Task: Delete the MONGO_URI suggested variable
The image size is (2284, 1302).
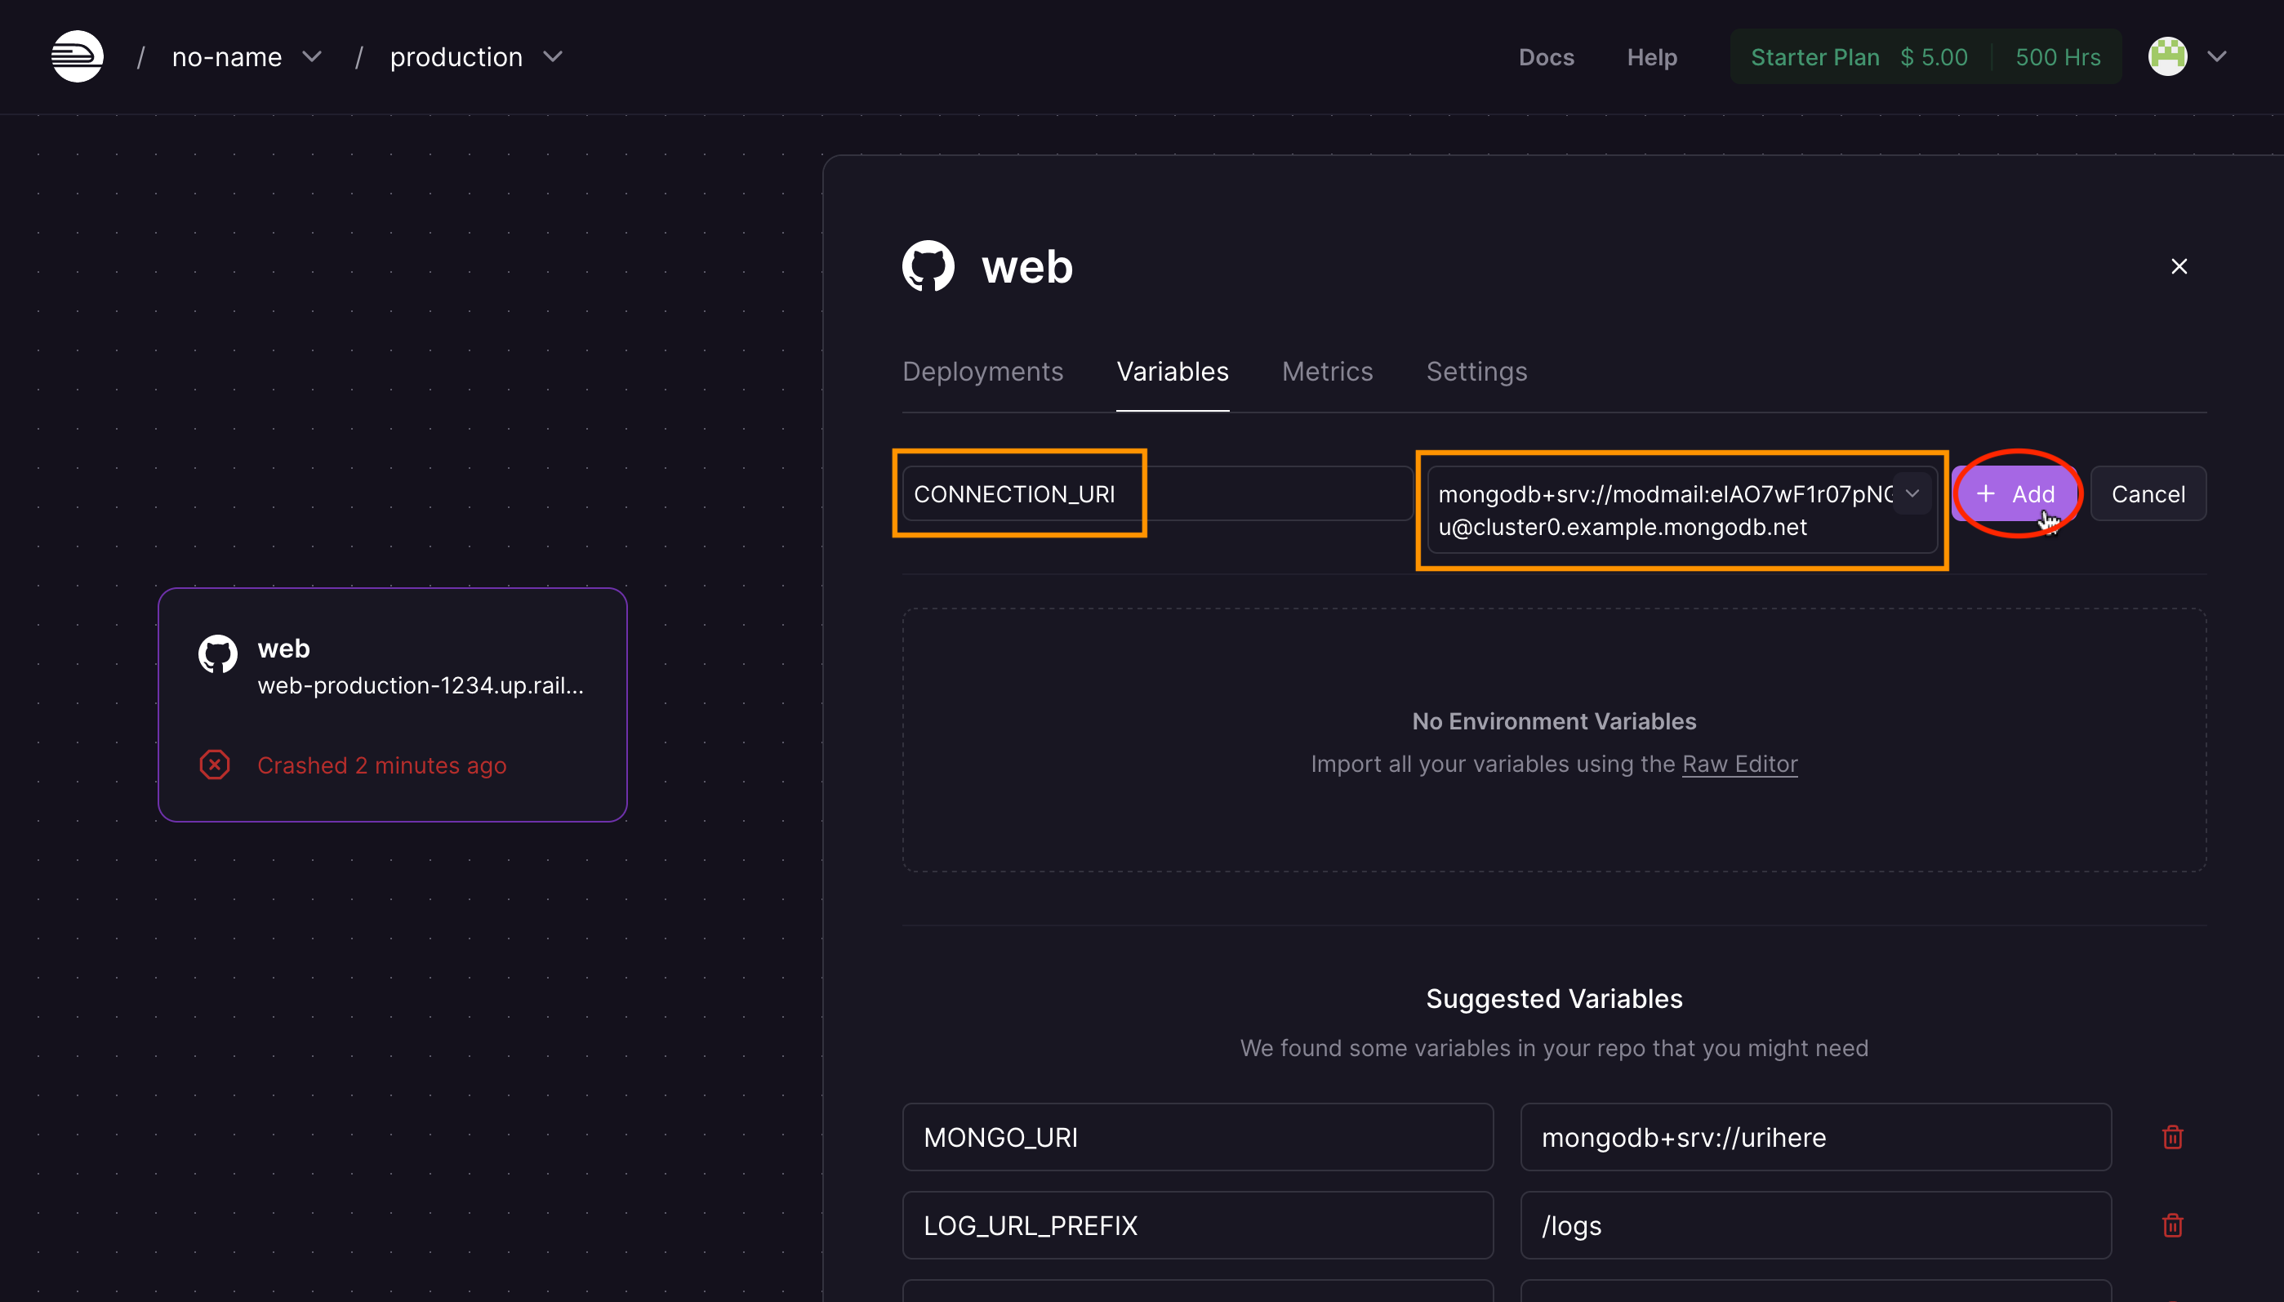Action: (x=2172, y=1136)
